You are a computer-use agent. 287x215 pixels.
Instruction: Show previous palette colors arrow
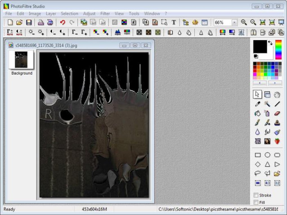[x=259, y=83]
